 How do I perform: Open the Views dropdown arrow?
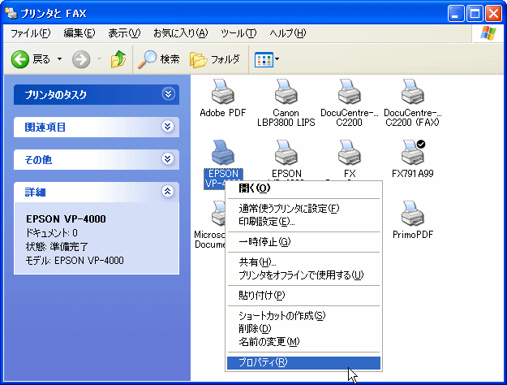(277, 59)
